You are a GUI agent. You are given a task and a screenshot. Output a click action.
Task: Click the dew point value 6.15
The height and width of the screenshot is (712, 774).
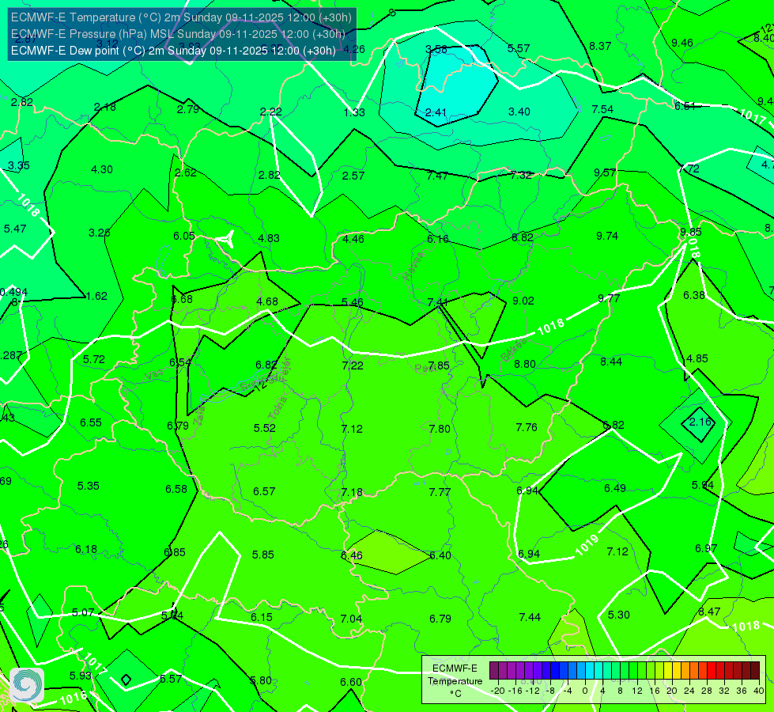tap(261, 618)
